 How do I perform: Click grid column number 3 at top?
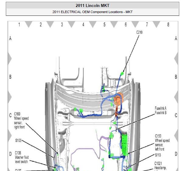[62, 25]
